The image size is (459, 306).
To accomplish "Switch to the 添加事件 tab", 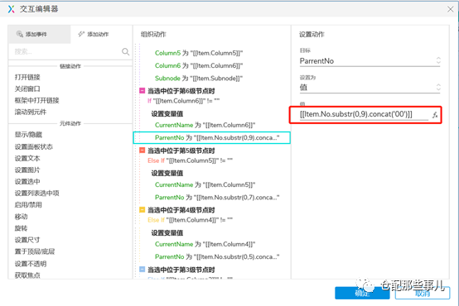I will 39,34.
